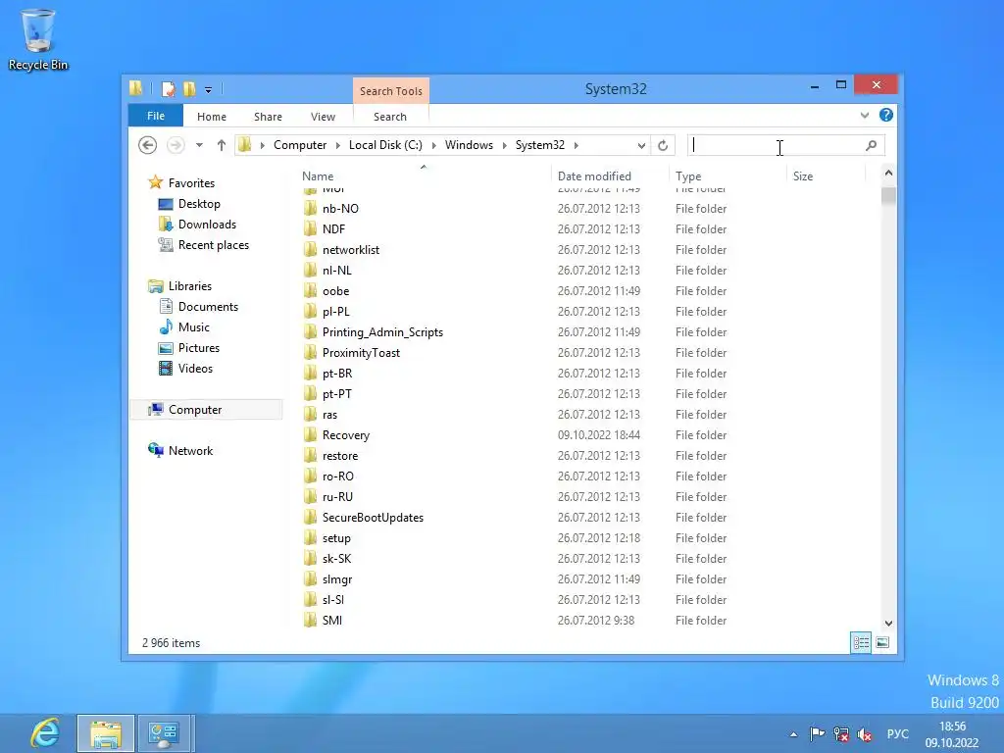Open recent locations dropdown arrow
Image resolution: width=1004 pixels, height=753 pixels.
(x=199, y=145)
